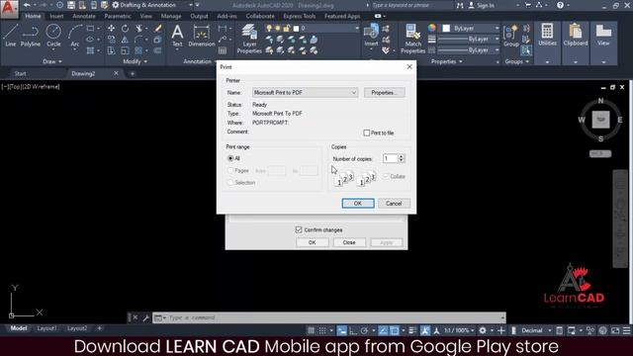Select the Rotate tool in Modify
Viewport: 633px width, 356px height.
(x=125, y=29)
